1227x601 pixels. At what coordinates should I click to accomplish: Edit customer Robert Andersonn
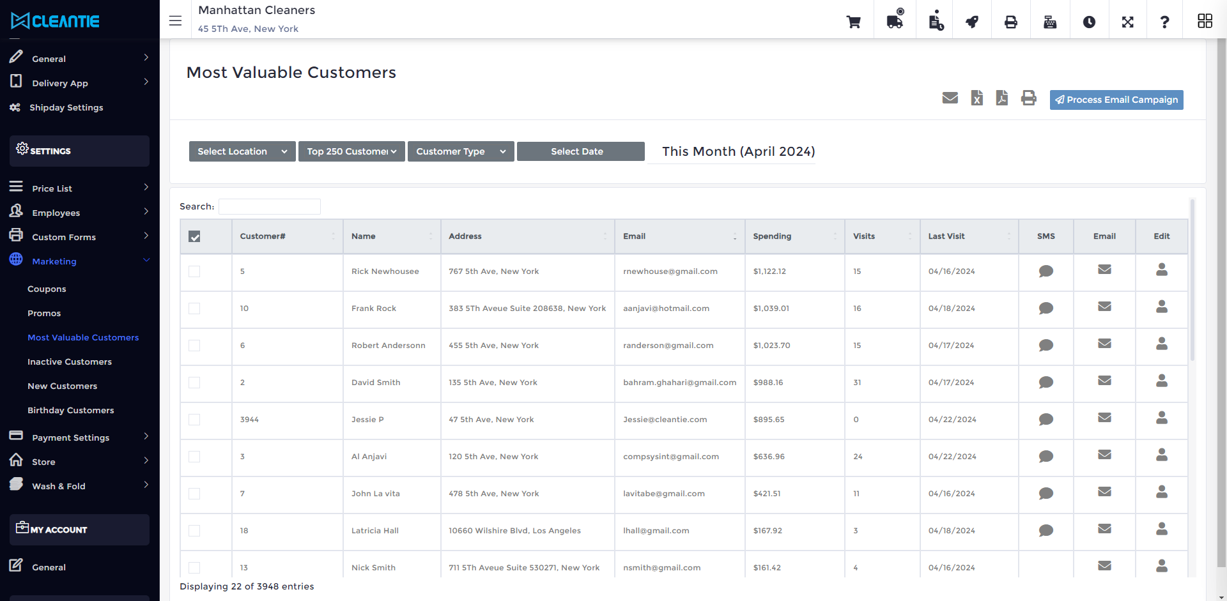pyautogui.click(x=1162, y=344)
